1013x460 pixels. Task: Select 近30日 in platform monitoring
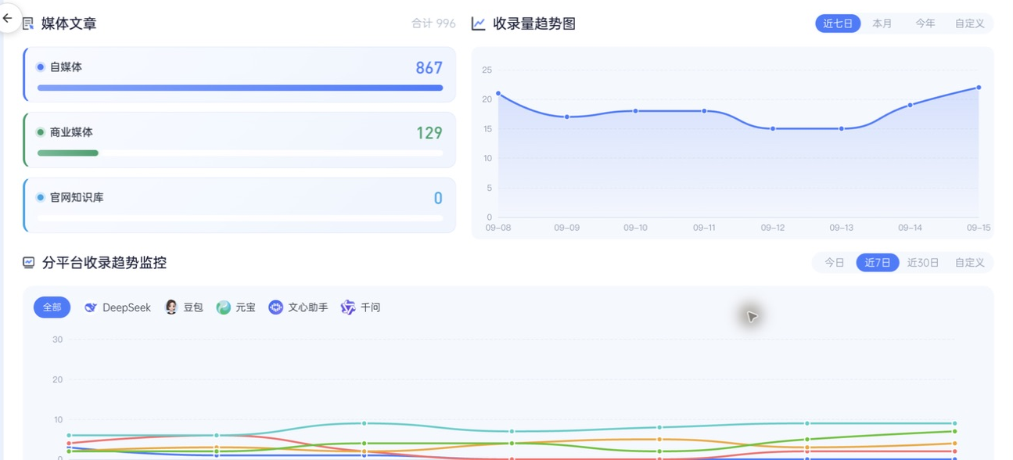point(923,263)
